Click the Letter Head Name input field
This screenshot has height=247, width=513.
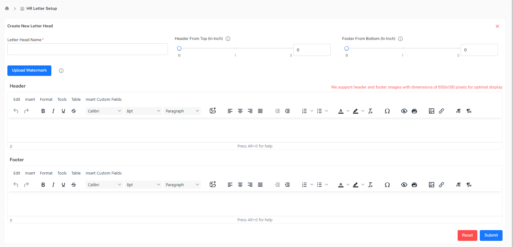(x=88, y=49)
